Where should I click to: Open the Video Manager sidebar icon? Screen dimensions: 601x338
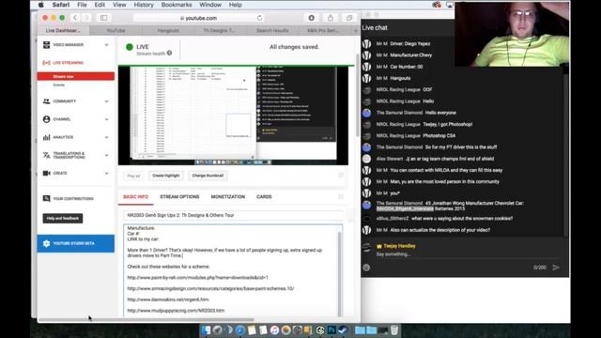click(x=46, y=45)
